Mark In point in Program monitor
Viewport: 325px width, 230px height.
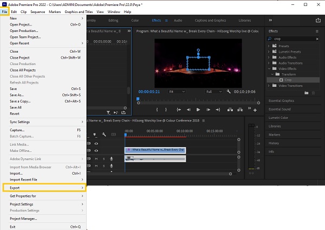157,110
